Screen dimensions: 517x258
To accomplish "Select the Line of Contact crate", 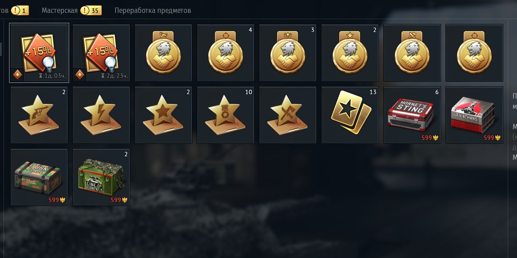I will click(101, 177).
